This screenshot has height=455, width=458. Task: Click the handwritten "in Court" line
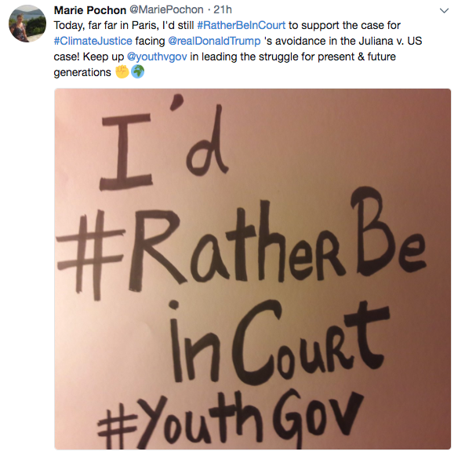click(x=279, y=342)
